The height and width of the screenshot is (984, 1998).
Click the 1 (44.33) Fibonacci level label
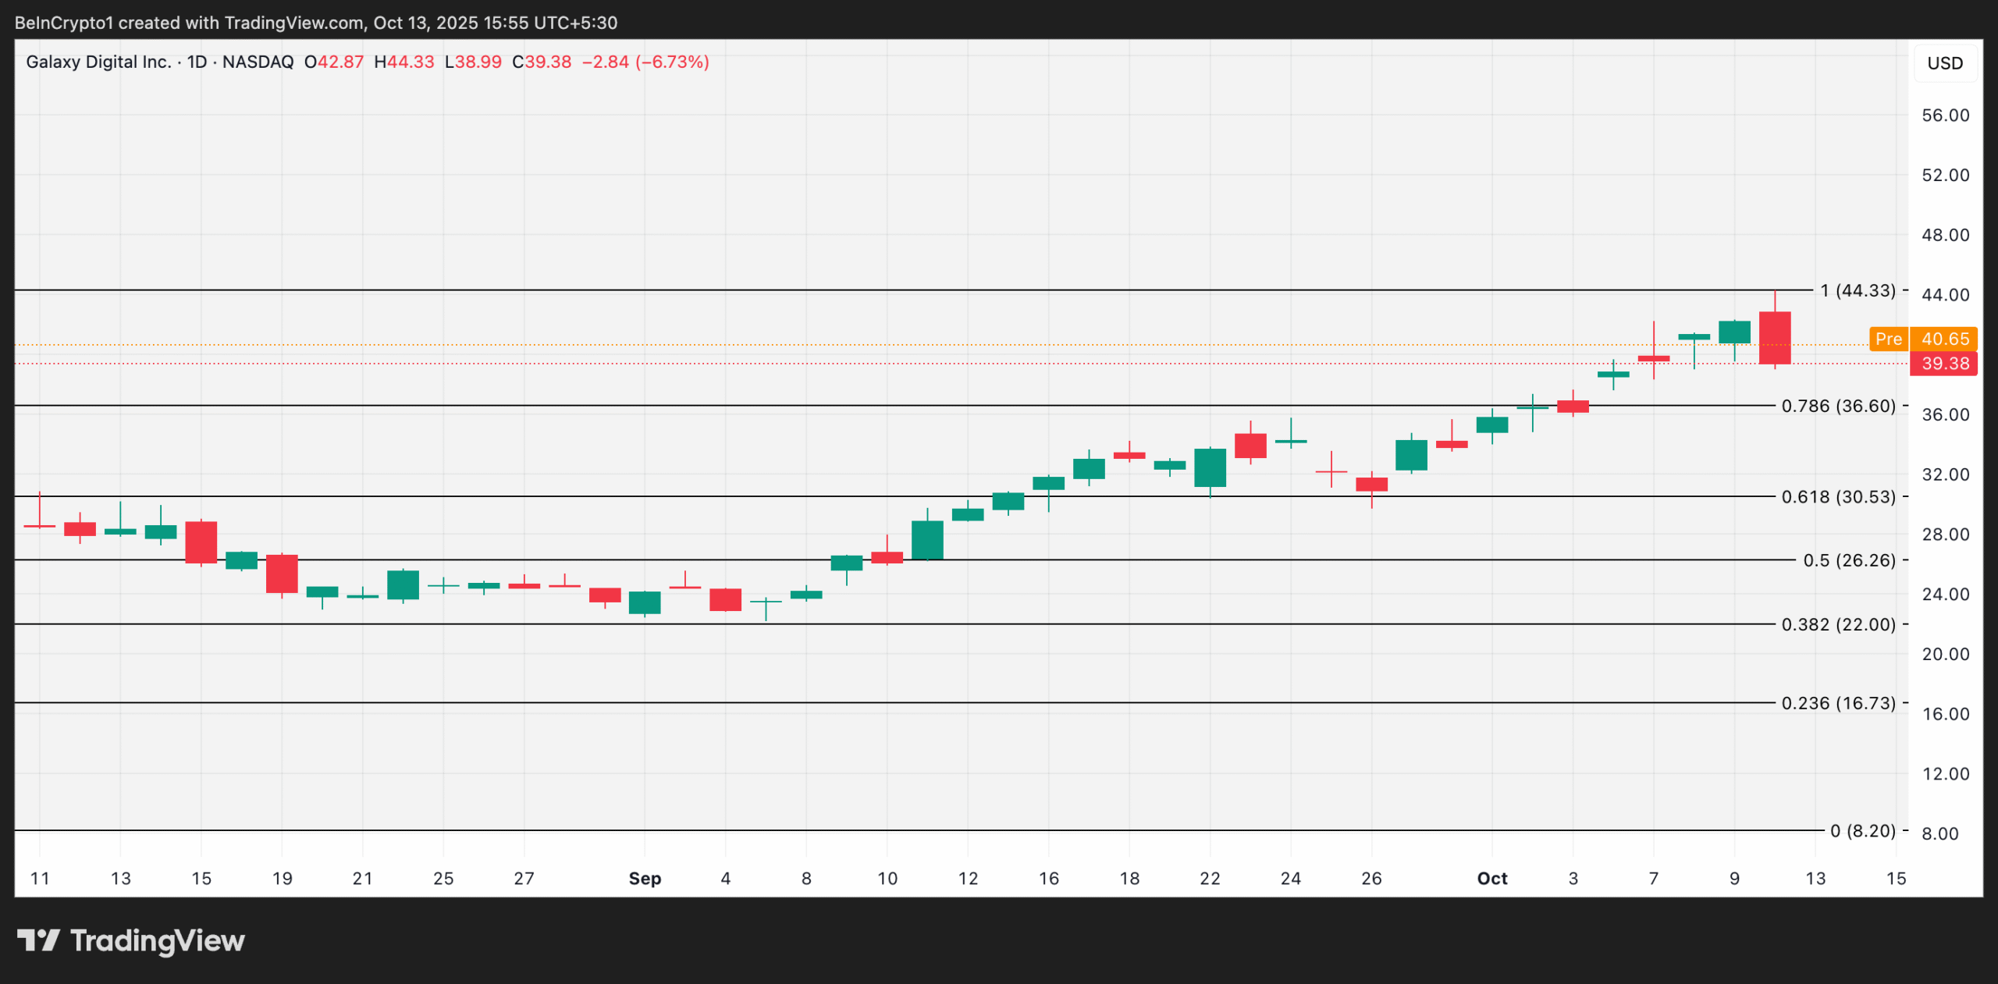coord(1857,290)
